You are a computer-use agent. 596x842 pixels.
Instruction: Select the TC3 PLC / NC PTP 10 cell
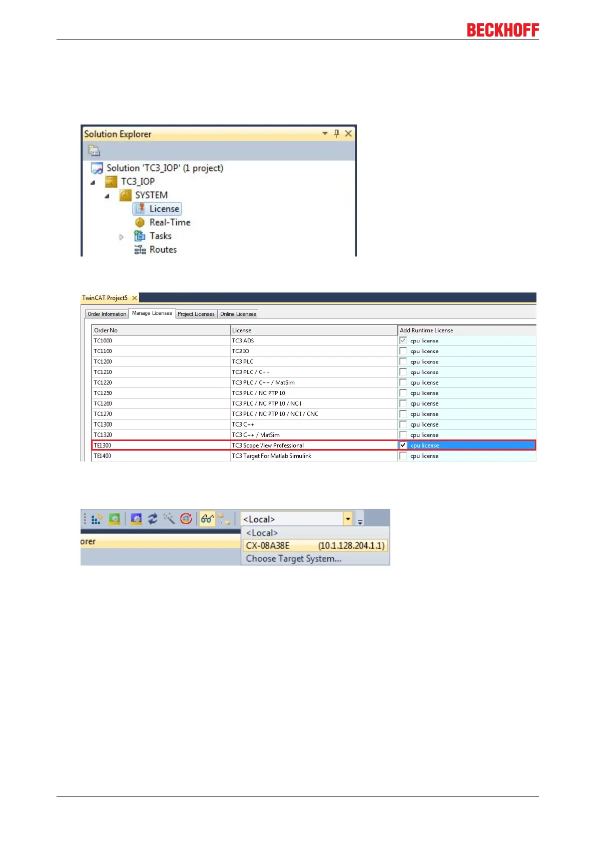314,393
